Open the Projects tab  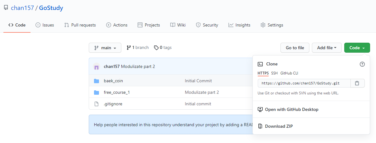pos(149,25)
